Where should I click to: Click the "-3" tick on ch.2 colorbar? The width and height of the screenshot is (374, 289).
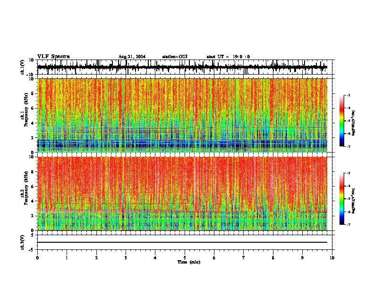[x=348, y=173]
